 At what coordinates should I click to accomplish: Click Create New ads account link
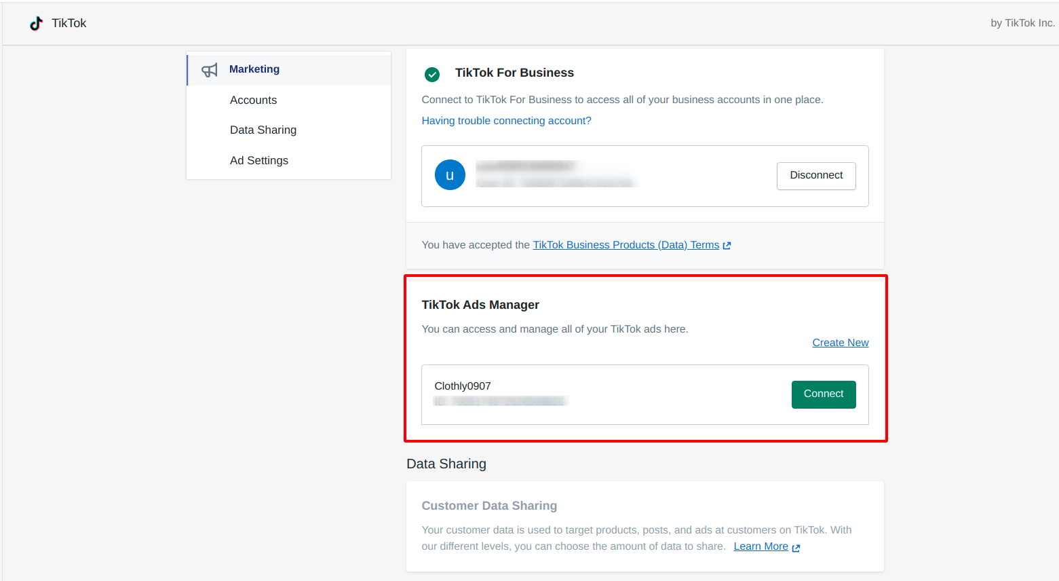point(841,343)
